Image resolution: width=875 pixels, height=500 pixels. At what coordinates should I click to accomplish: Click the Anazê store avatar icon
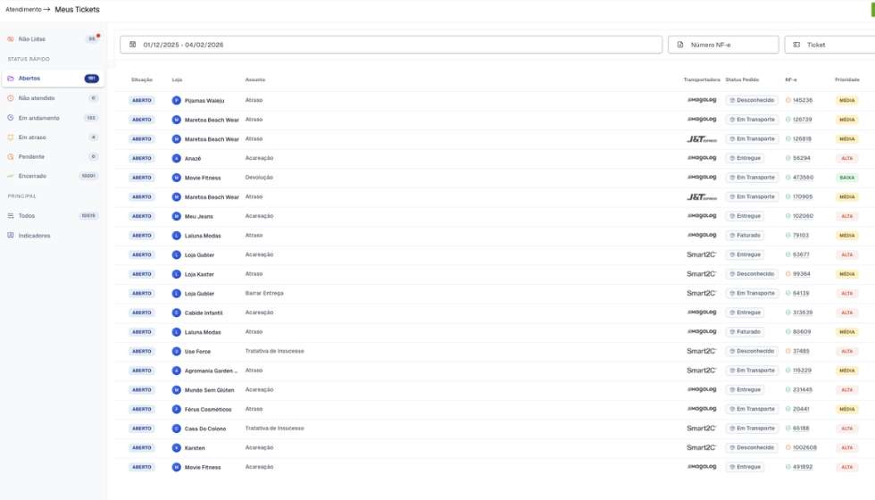[177, 158]
